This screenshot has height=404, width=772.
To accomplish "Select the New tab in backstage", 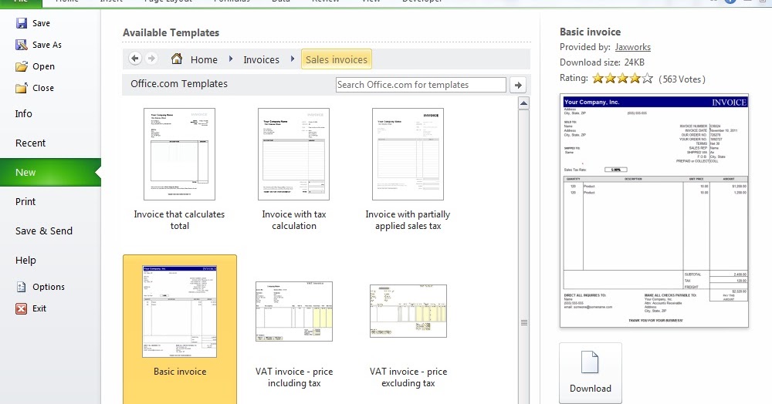I will coord(50,172).
